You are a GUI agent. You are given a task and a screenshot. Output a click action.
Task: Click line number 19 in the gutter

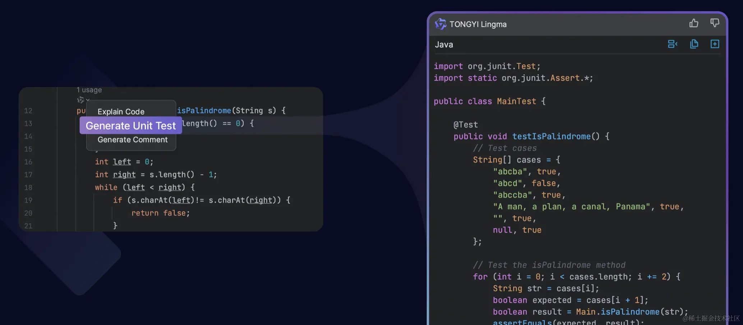click(x=28, y=201)
